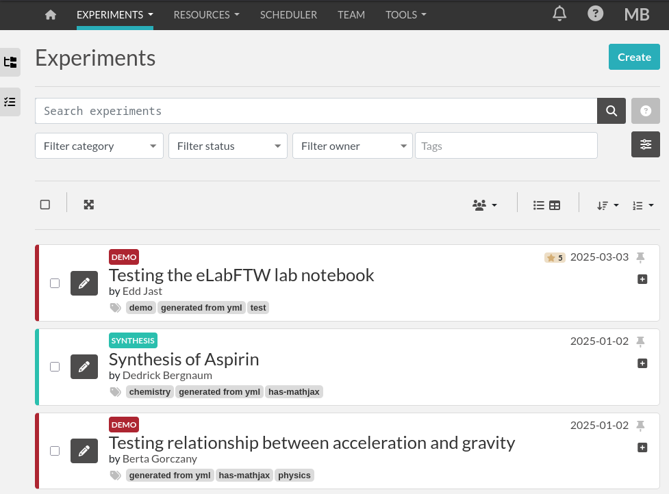Open the Filter category dropdown

(99, 146)
